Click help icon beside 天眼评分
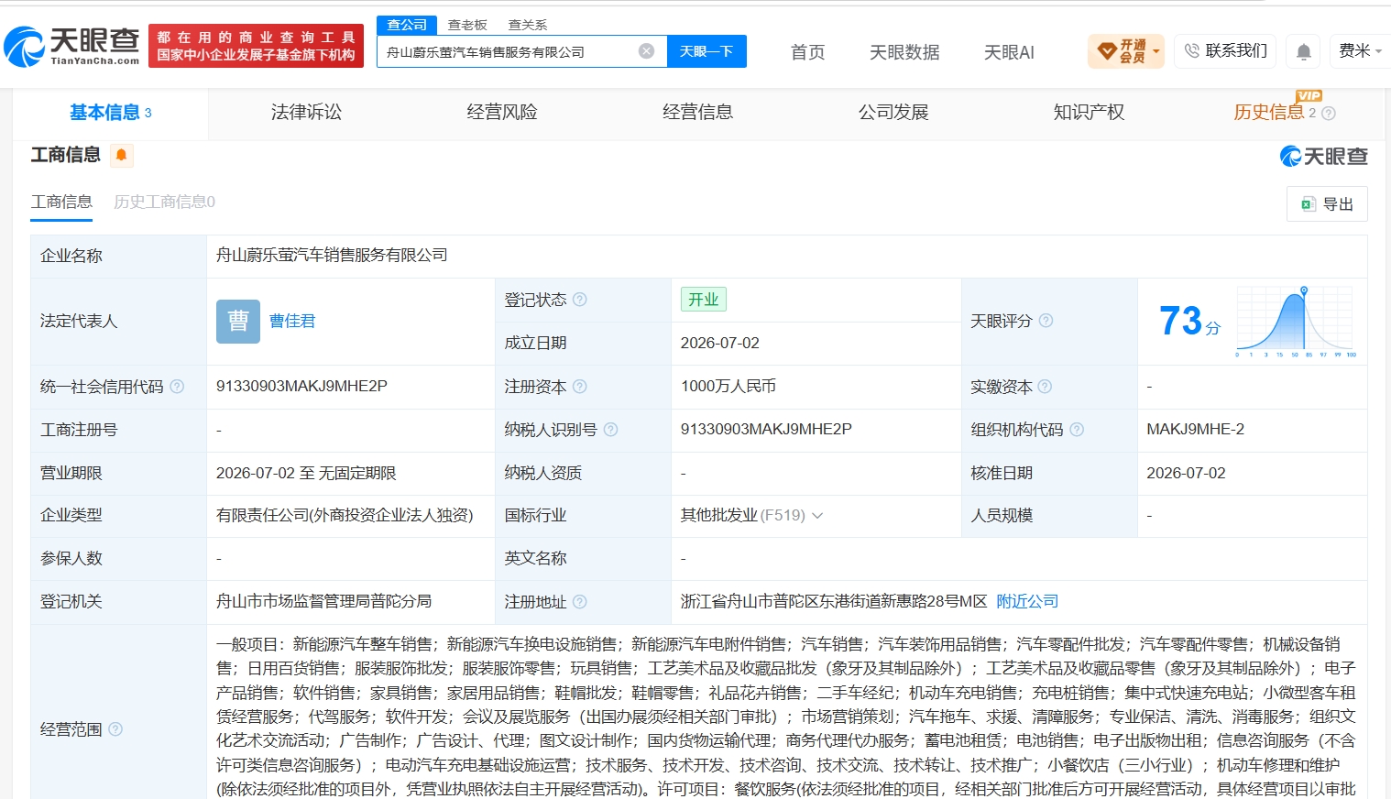This screenshot has height=799, width=1391. click(x=1046, y=321)
